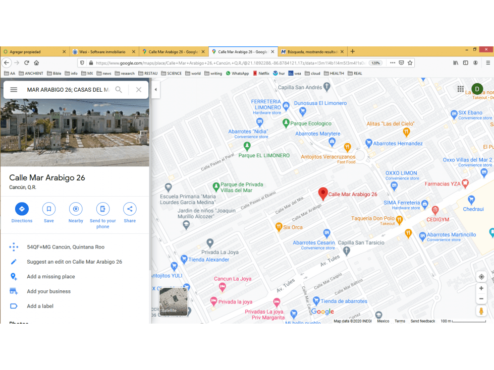Switch to Satellite view
The width and height of the screenshot is (494, 370).
pyautogui.click(x=174, y=301)
